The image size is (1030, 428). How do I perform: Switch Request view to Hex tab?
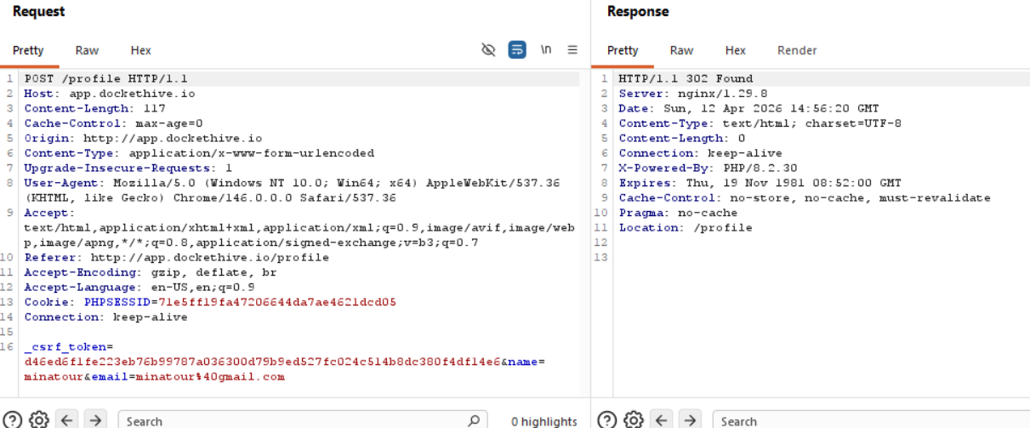tap(141, 50)
